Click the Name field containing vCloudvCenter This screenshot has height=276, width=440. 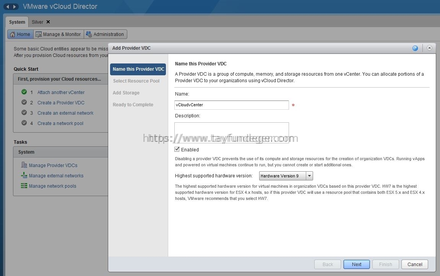232,105
